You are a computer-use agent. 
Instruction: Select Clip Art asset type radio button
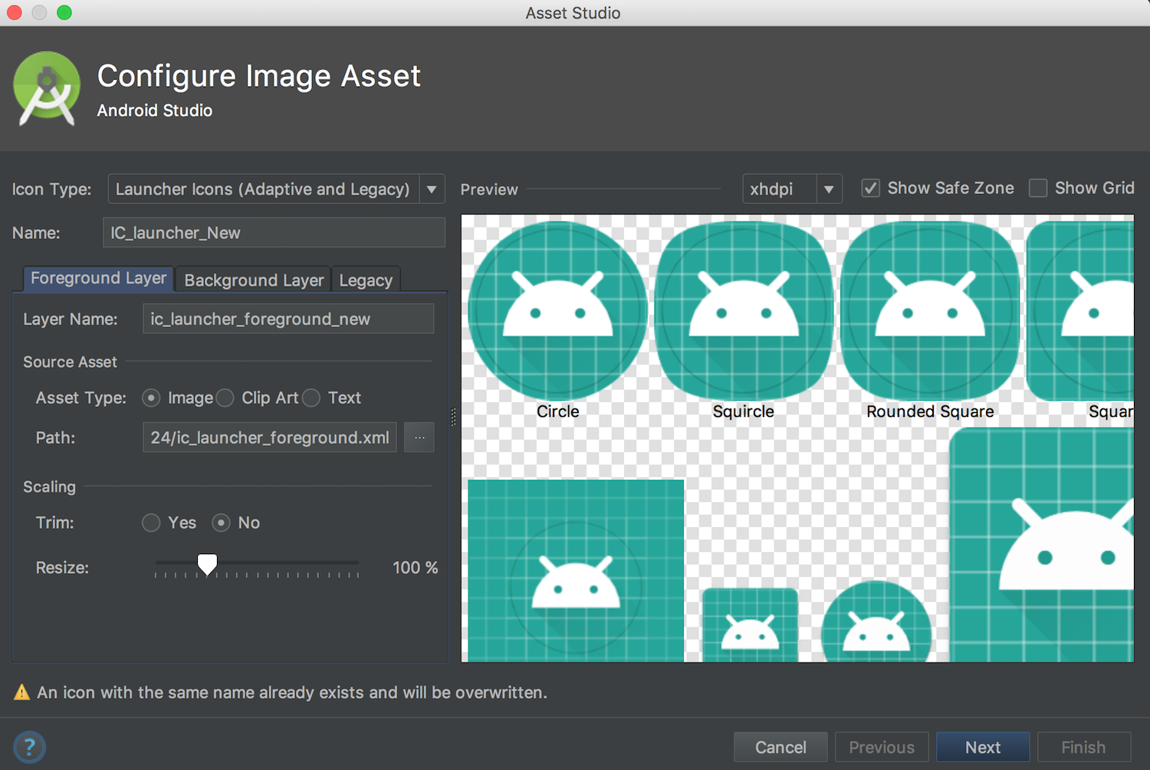[x=225, y=398]
